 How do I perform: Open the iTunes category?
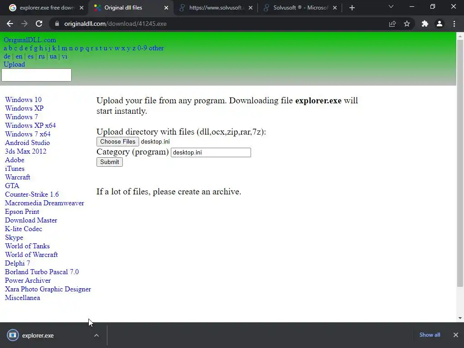coord(15,169)
